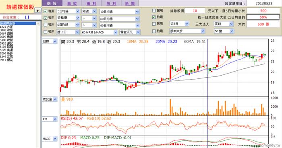Click the plus button beside 請選擇個股
282x148 pixels.
[37, 10]
